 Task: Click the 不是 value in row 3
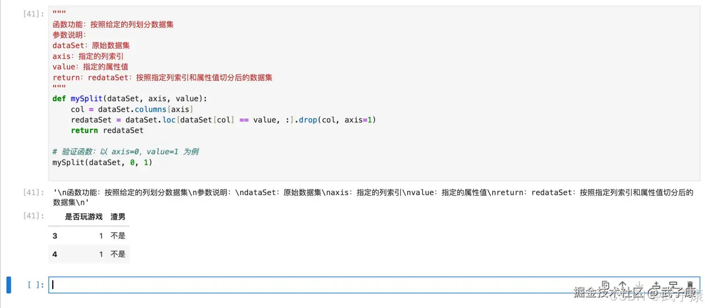point(118,236)
